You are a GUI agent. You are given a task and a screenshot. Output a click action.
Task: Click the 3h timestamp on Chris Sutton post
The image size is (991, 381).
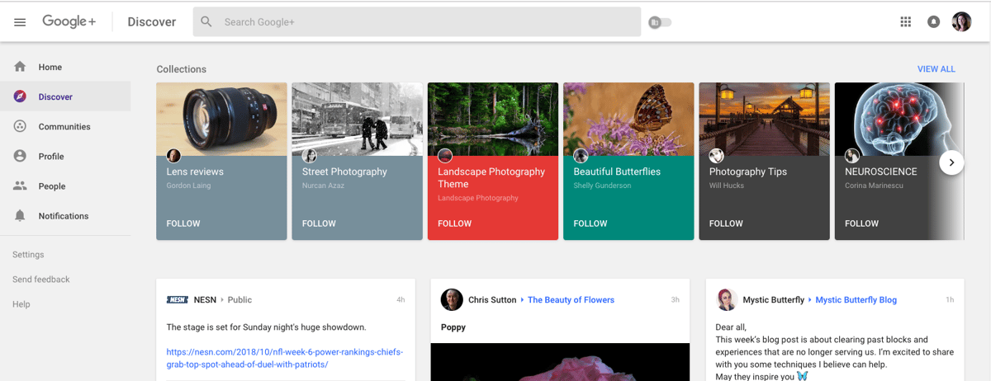[x=675, y=300]
